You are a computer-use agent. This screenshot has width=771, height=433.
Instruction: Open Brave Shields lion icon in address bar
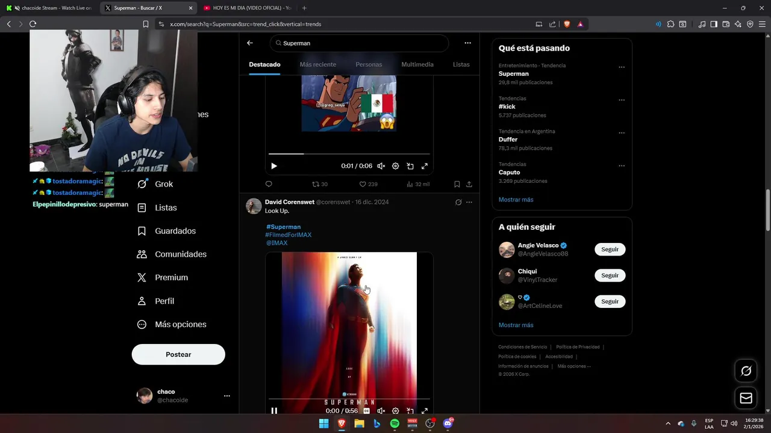[x=567, y=24]
